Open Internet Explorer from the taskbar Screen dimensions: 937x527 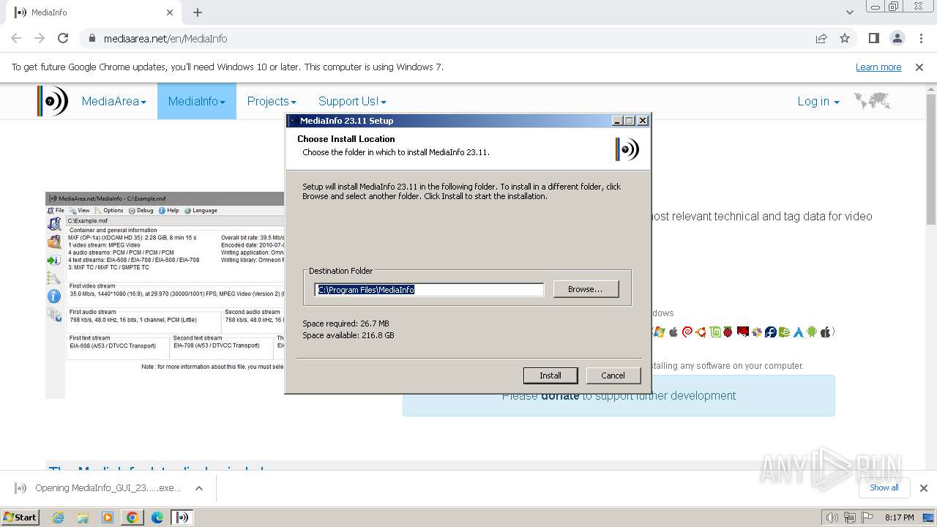point(59,517)
